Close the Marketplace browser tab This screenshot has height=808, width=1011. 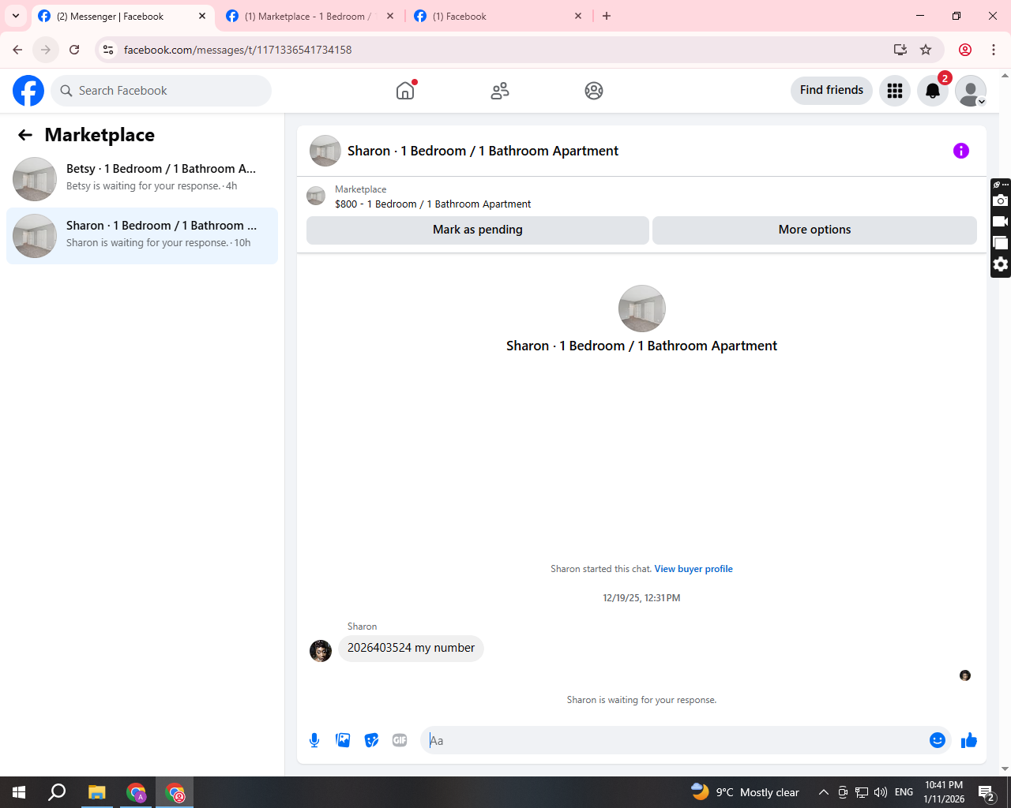(x=390, y=16)
